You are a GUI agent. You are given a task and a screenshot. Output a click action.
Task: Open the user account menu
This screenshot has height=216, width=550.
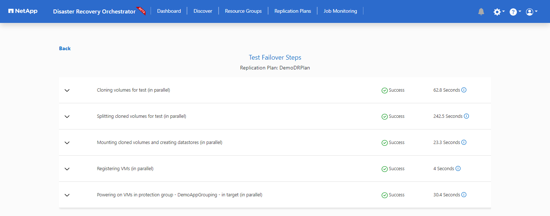pos(530,12)
